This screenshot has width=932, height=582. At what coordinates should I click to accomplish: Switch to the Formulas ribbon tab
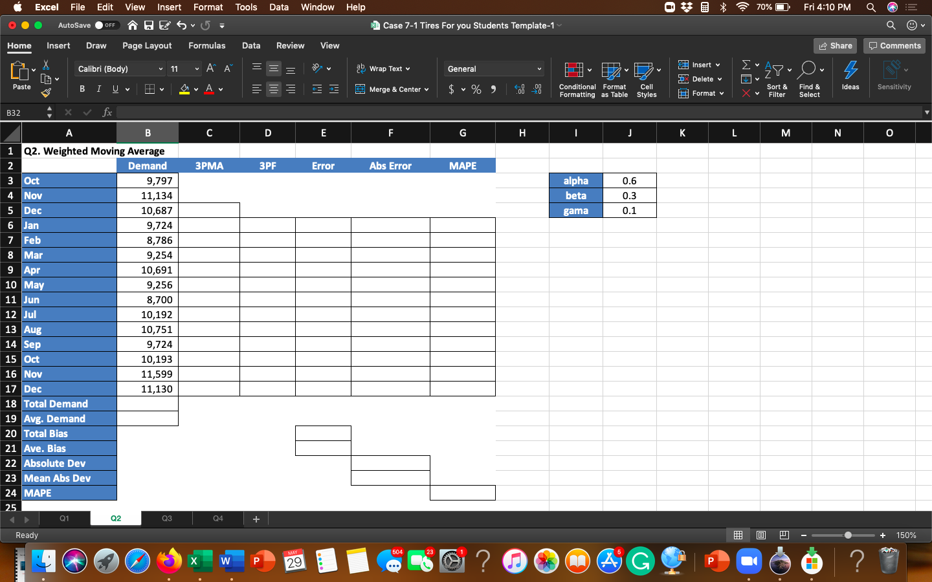point(206,46)
